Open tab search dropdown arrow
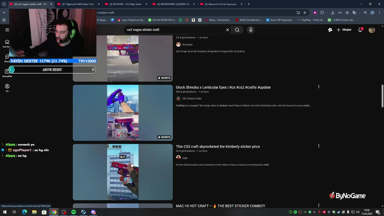The height and width of the screenshot is (216, 384). click(4, 4)
